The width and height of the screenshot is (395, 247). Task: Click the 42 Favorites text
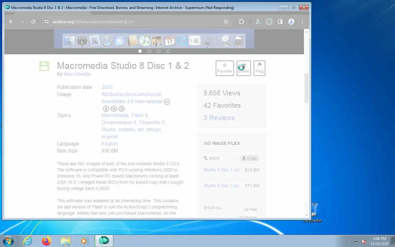pos(222,105)
